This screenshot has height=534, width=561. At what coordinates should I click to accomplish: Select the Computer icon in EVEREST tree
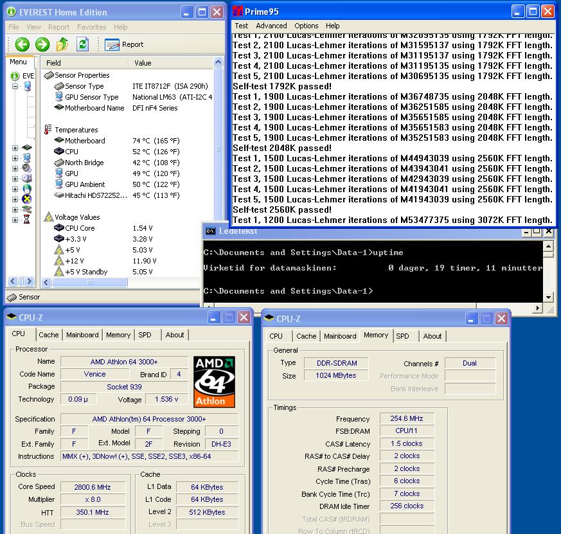27,86
